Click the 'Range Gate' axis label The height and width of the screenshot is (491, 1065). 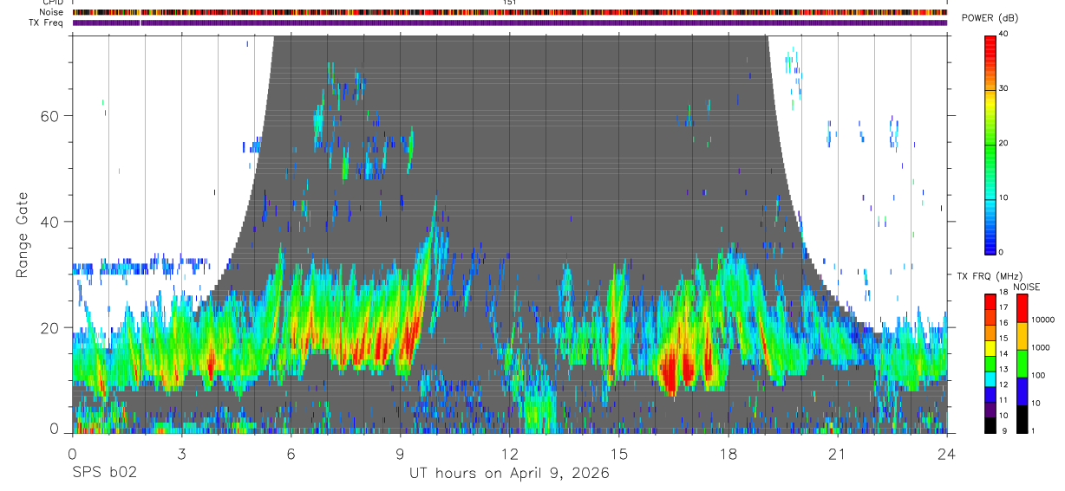pyautogui.click(x=23, y=233)
